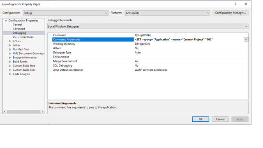The height and width of the screenshot is (148, 263).
Task: Open the Debugger to launch dropdown
Action: (x=148, y=26)
